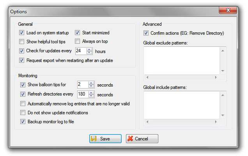Toggle Request export when restarting after update
The height and width of the screenshot is (156, 248).
click(x=22, y=60)
